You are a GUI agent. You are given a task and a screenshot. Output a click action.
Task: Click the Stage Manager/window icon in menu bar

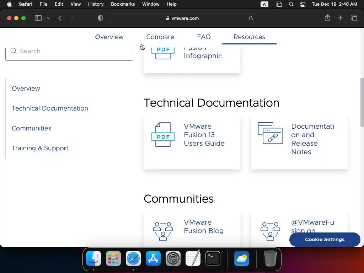coord(279,4)
